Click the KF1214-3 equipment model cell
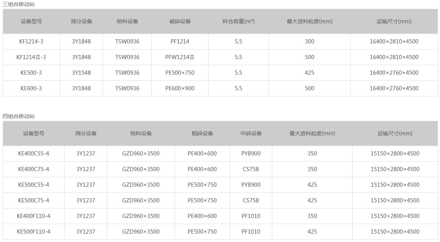Viewport: 440px width, 242px height. 31,42
